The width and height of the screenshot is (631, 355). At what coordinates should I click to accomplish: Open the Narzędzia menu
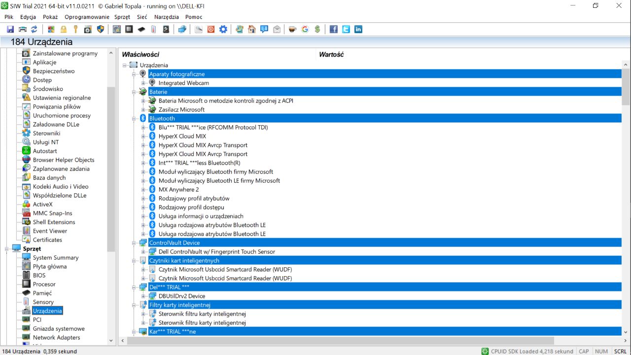(167, 17)
